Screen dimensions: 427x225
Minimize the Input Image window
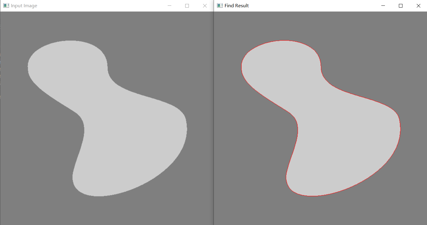point(169,6)
